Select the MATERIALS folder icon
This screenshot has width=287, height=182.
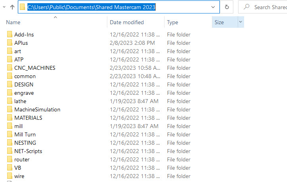point(10,117)
